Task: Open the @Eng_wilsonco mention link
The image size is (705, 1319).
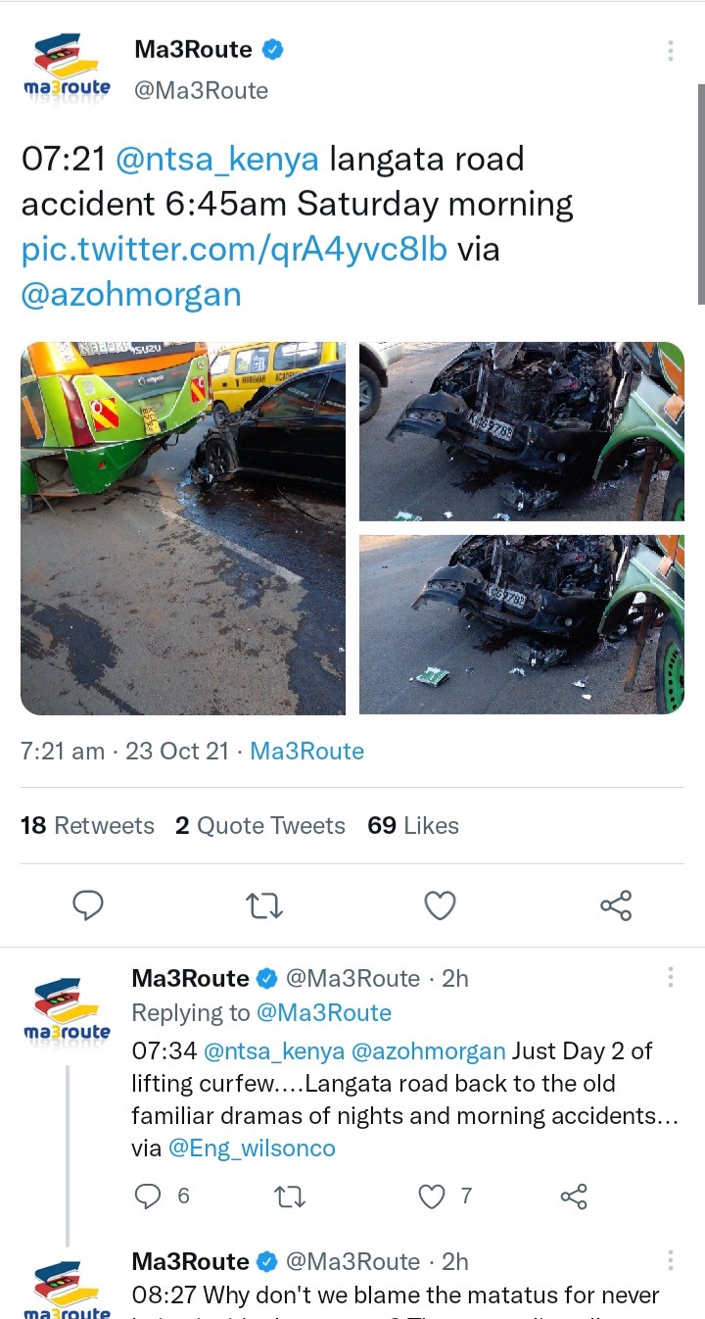Action: click(x=252, y=1148)
